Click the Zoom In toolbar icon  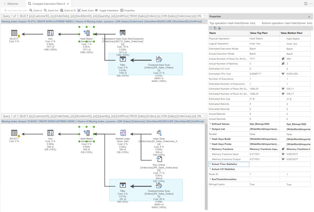(x=31, y=10)
